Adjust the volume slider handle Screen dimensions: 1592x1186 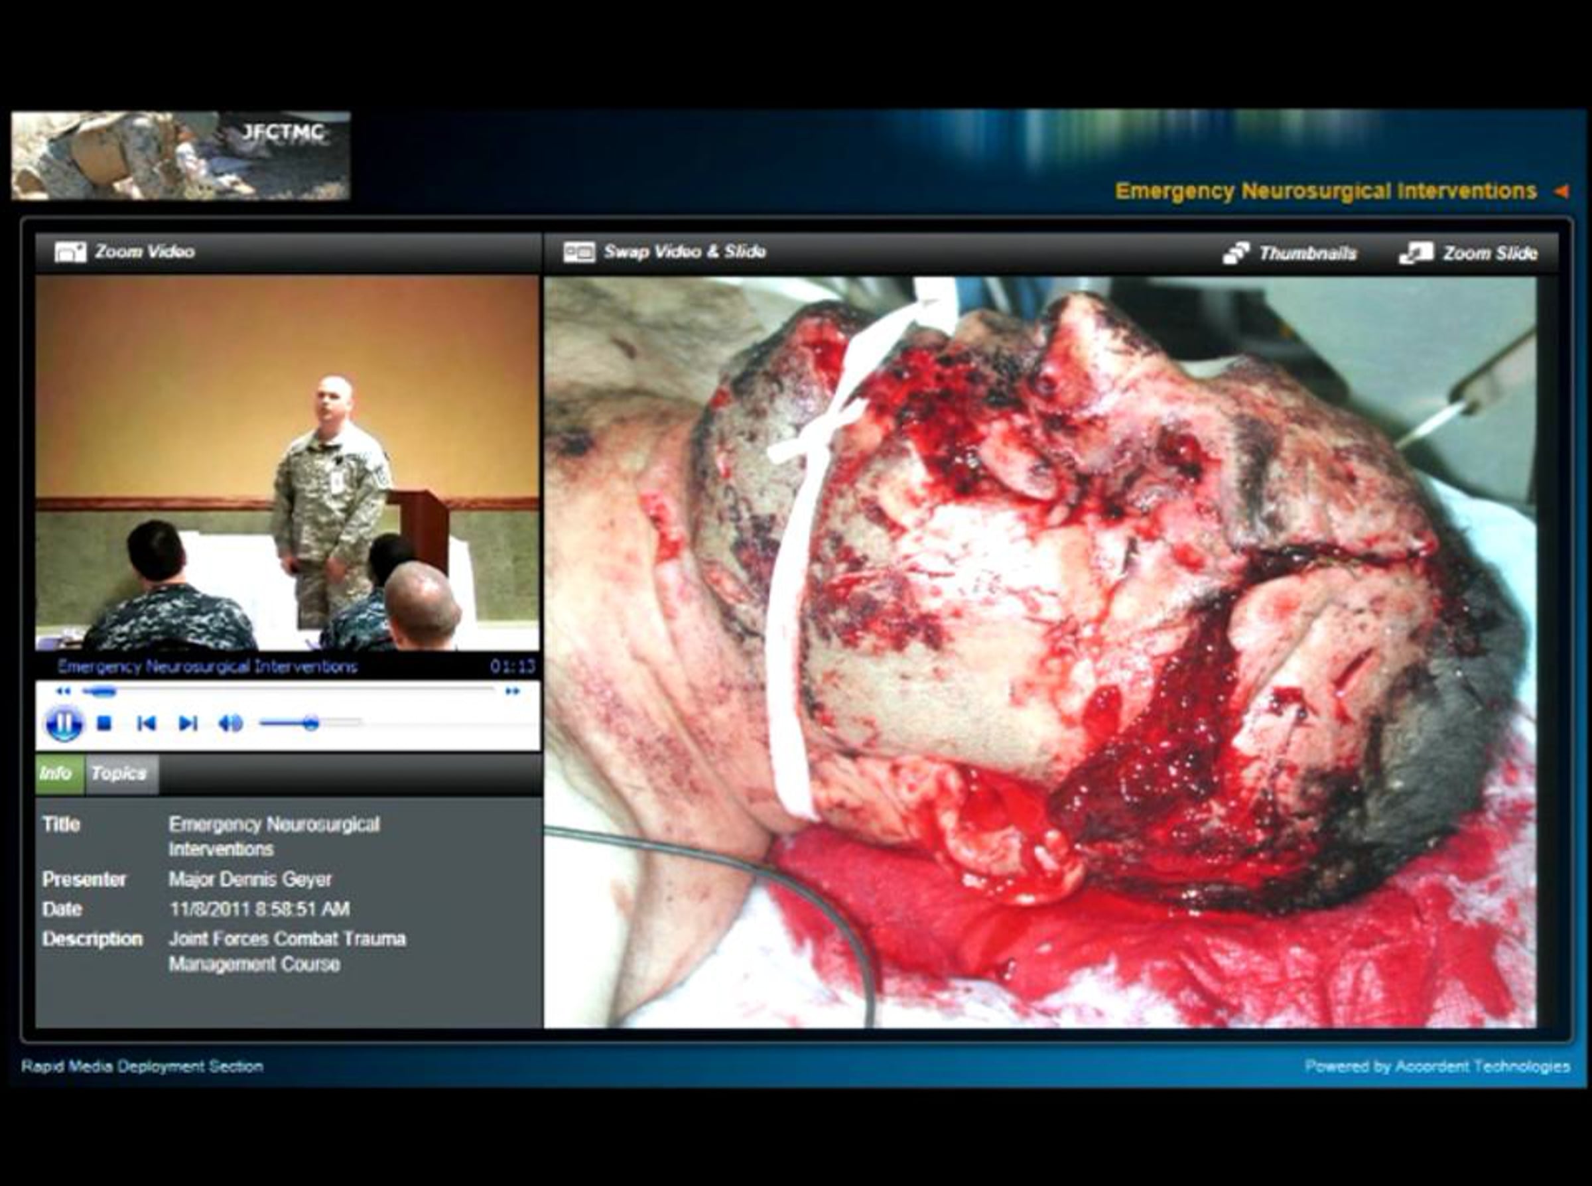310,723
